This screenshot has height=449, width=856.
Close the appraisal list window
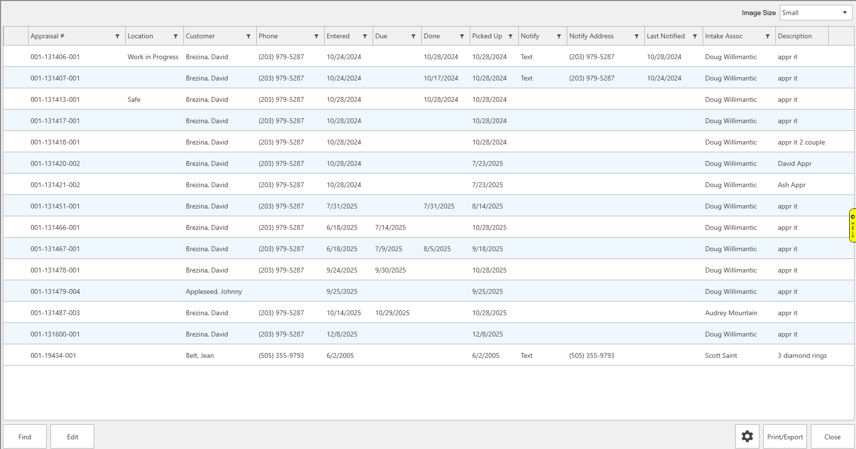832,437
